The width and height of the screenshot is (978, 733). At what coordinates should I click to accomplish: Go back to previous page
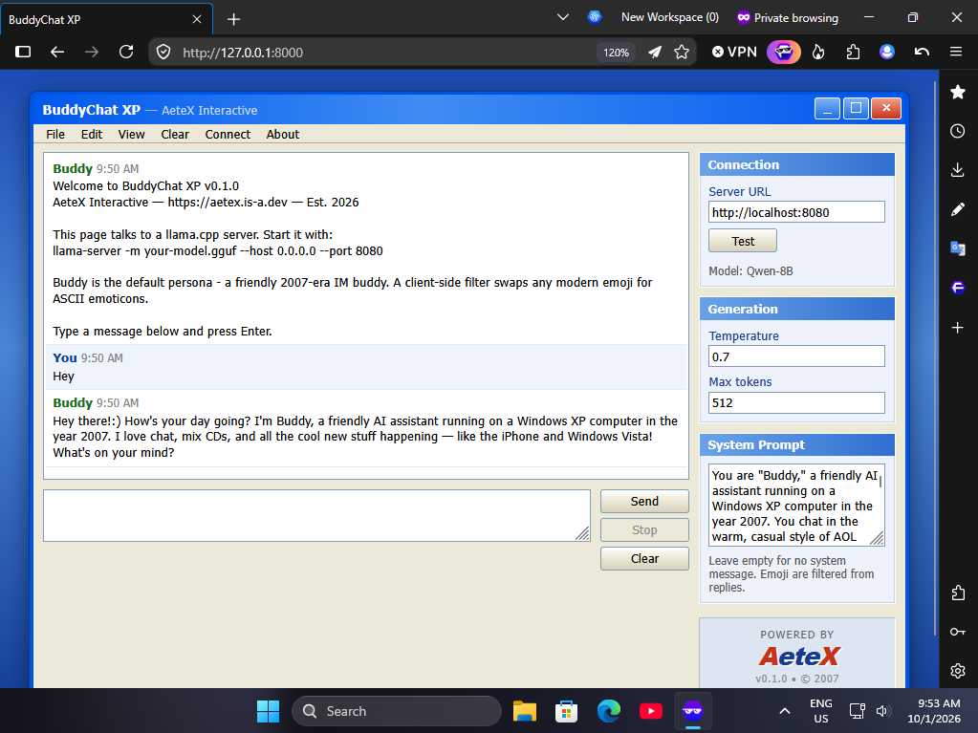[57, 52]
